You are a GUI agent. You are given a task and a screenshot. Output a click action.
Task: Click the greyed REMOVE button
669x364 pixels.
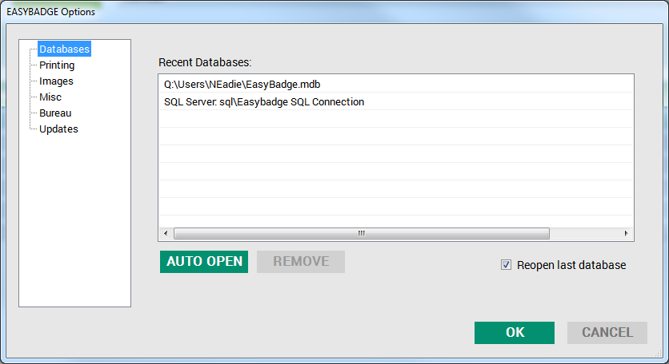click(301, 261)
